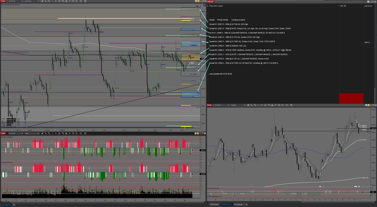The height and width of the screenshot is (207, 377).
Task: Select the PREP Weekly tab
Action: pyautogui.click(x=226, y=204)
